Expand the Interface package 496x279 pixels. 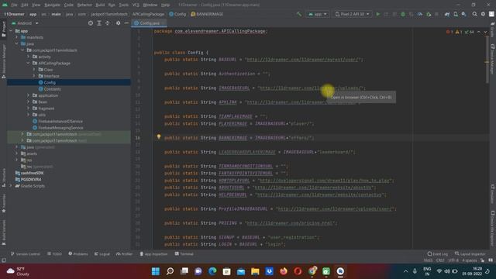[34, 76]
